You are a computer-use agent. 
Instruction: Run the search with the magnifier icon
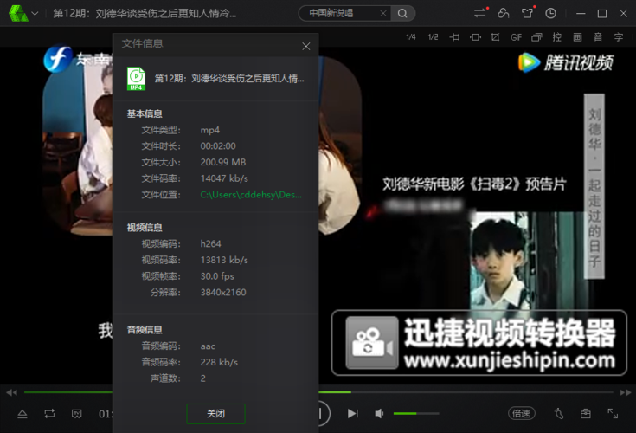[x=402, y=13]
